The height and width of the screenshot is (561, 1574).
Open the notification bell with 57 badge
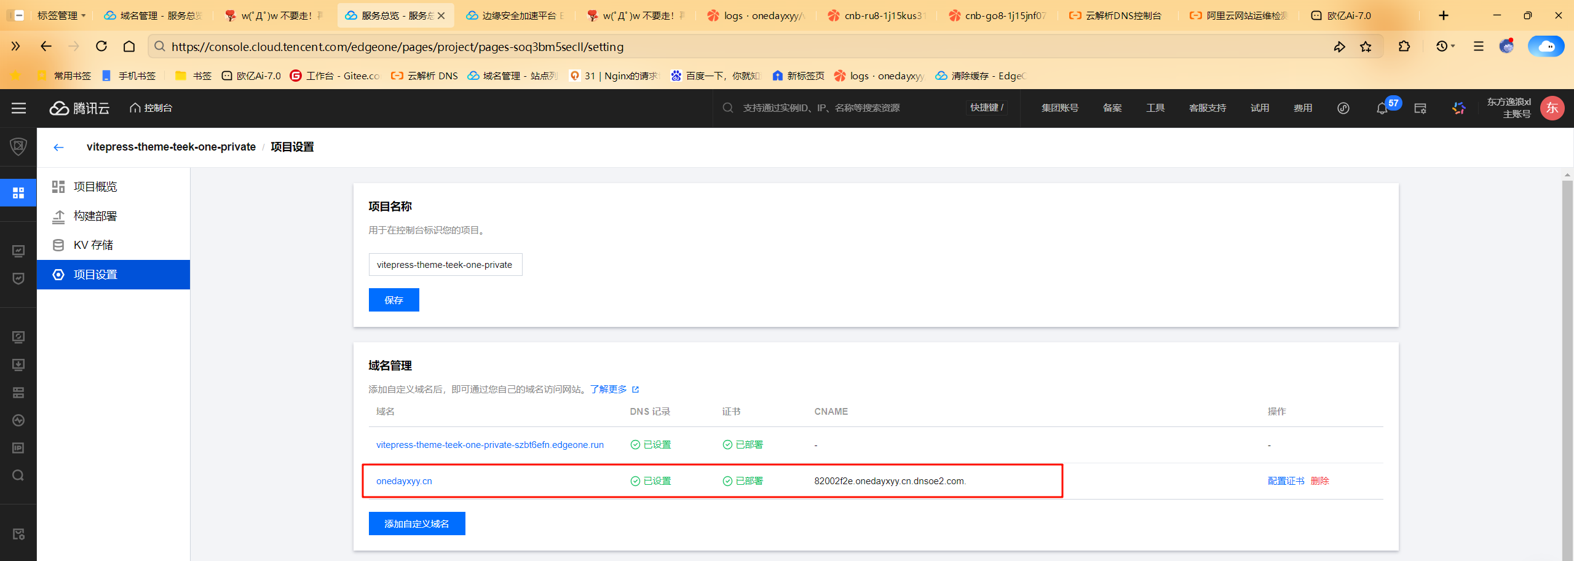pos(1383,108)
